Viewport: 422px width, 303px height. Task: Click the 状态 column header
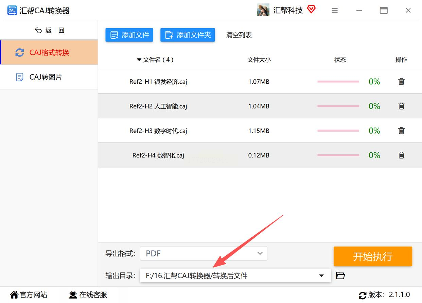(340, 60)
